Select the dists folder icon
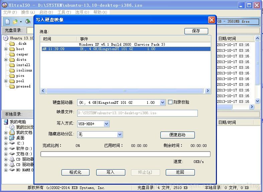Image resolution: width=263 pixels, height=192 pixels. pyautogui.click(x=12, y=60)
